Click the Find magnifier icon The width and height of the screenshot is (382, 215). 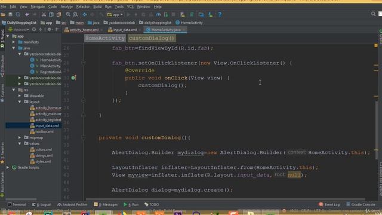[x=68, y=14]
